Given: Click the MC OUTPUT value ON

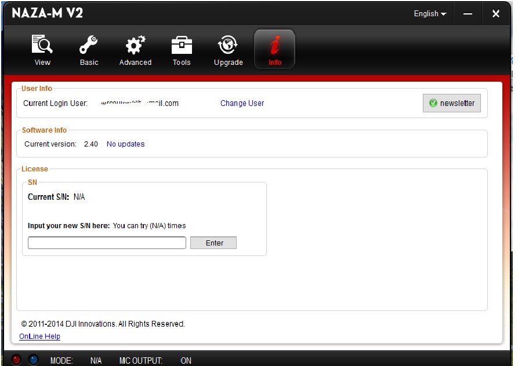Looking at the screenshot, I should click(186, 361).
